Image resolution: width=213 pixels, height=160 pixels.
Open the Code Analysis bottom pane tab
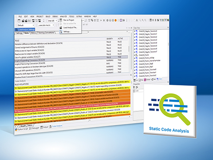(x=56, y=126)
